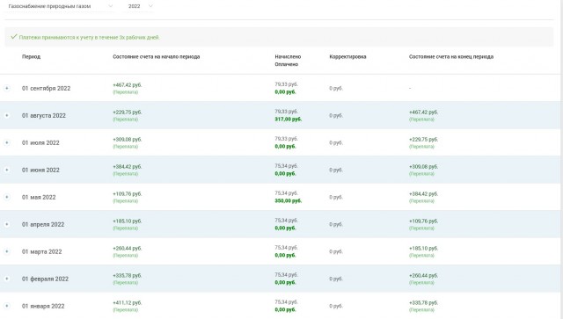Click the Оплачено column header label
The image size is (563, 319).
pyautogui.click(x=287, y=64)
